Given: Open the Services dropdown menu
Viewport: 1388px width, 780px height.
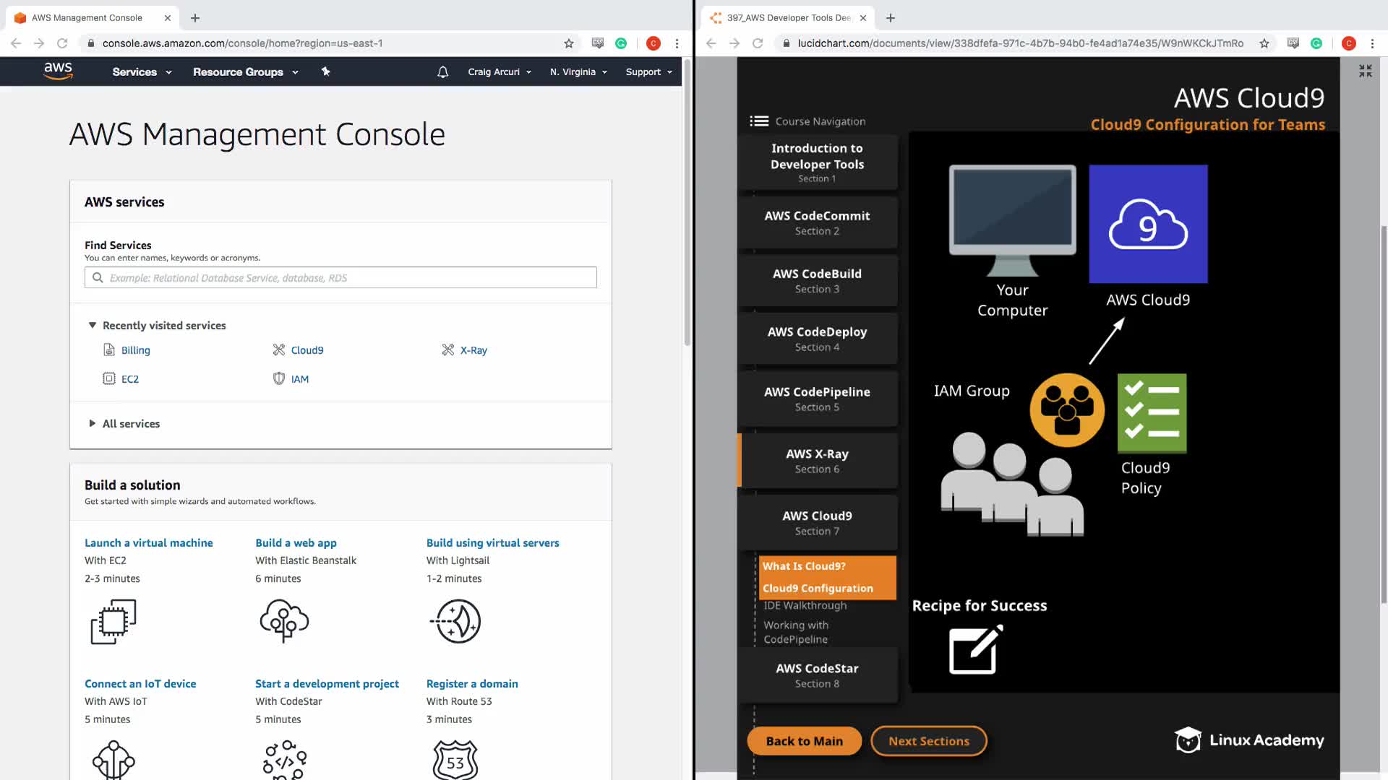Looking at the screenshot, I should [142, 71].
